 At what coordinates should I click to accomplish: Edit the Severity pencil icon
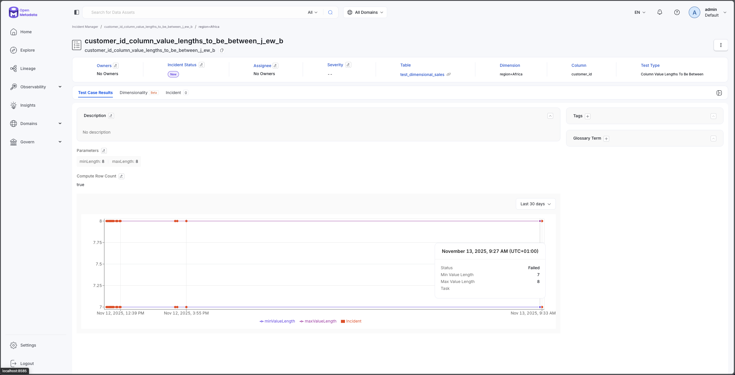click(x=348, y=65)
